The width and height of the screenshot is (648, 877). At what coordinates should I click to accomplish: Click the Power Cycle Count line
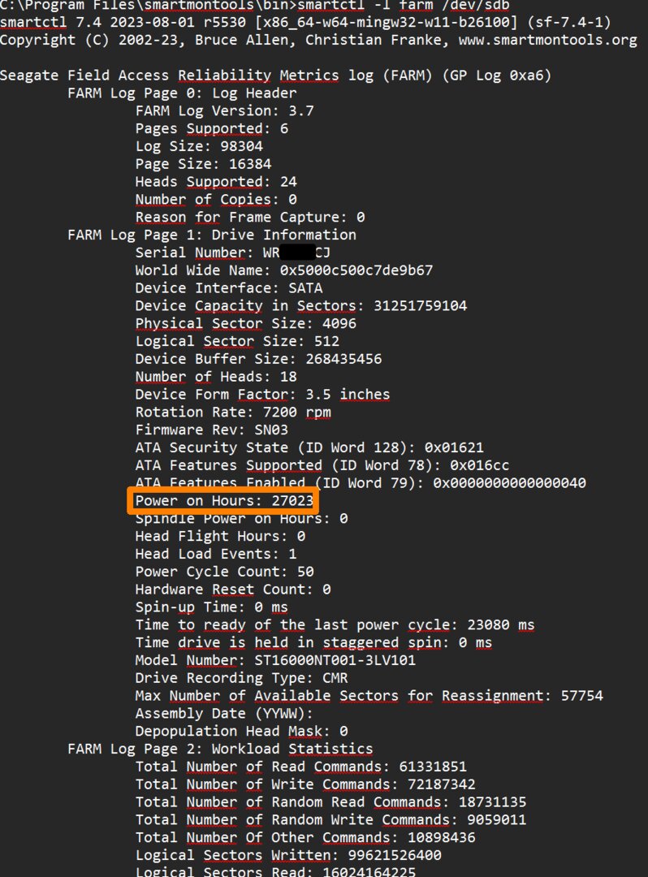pos(224,572)
